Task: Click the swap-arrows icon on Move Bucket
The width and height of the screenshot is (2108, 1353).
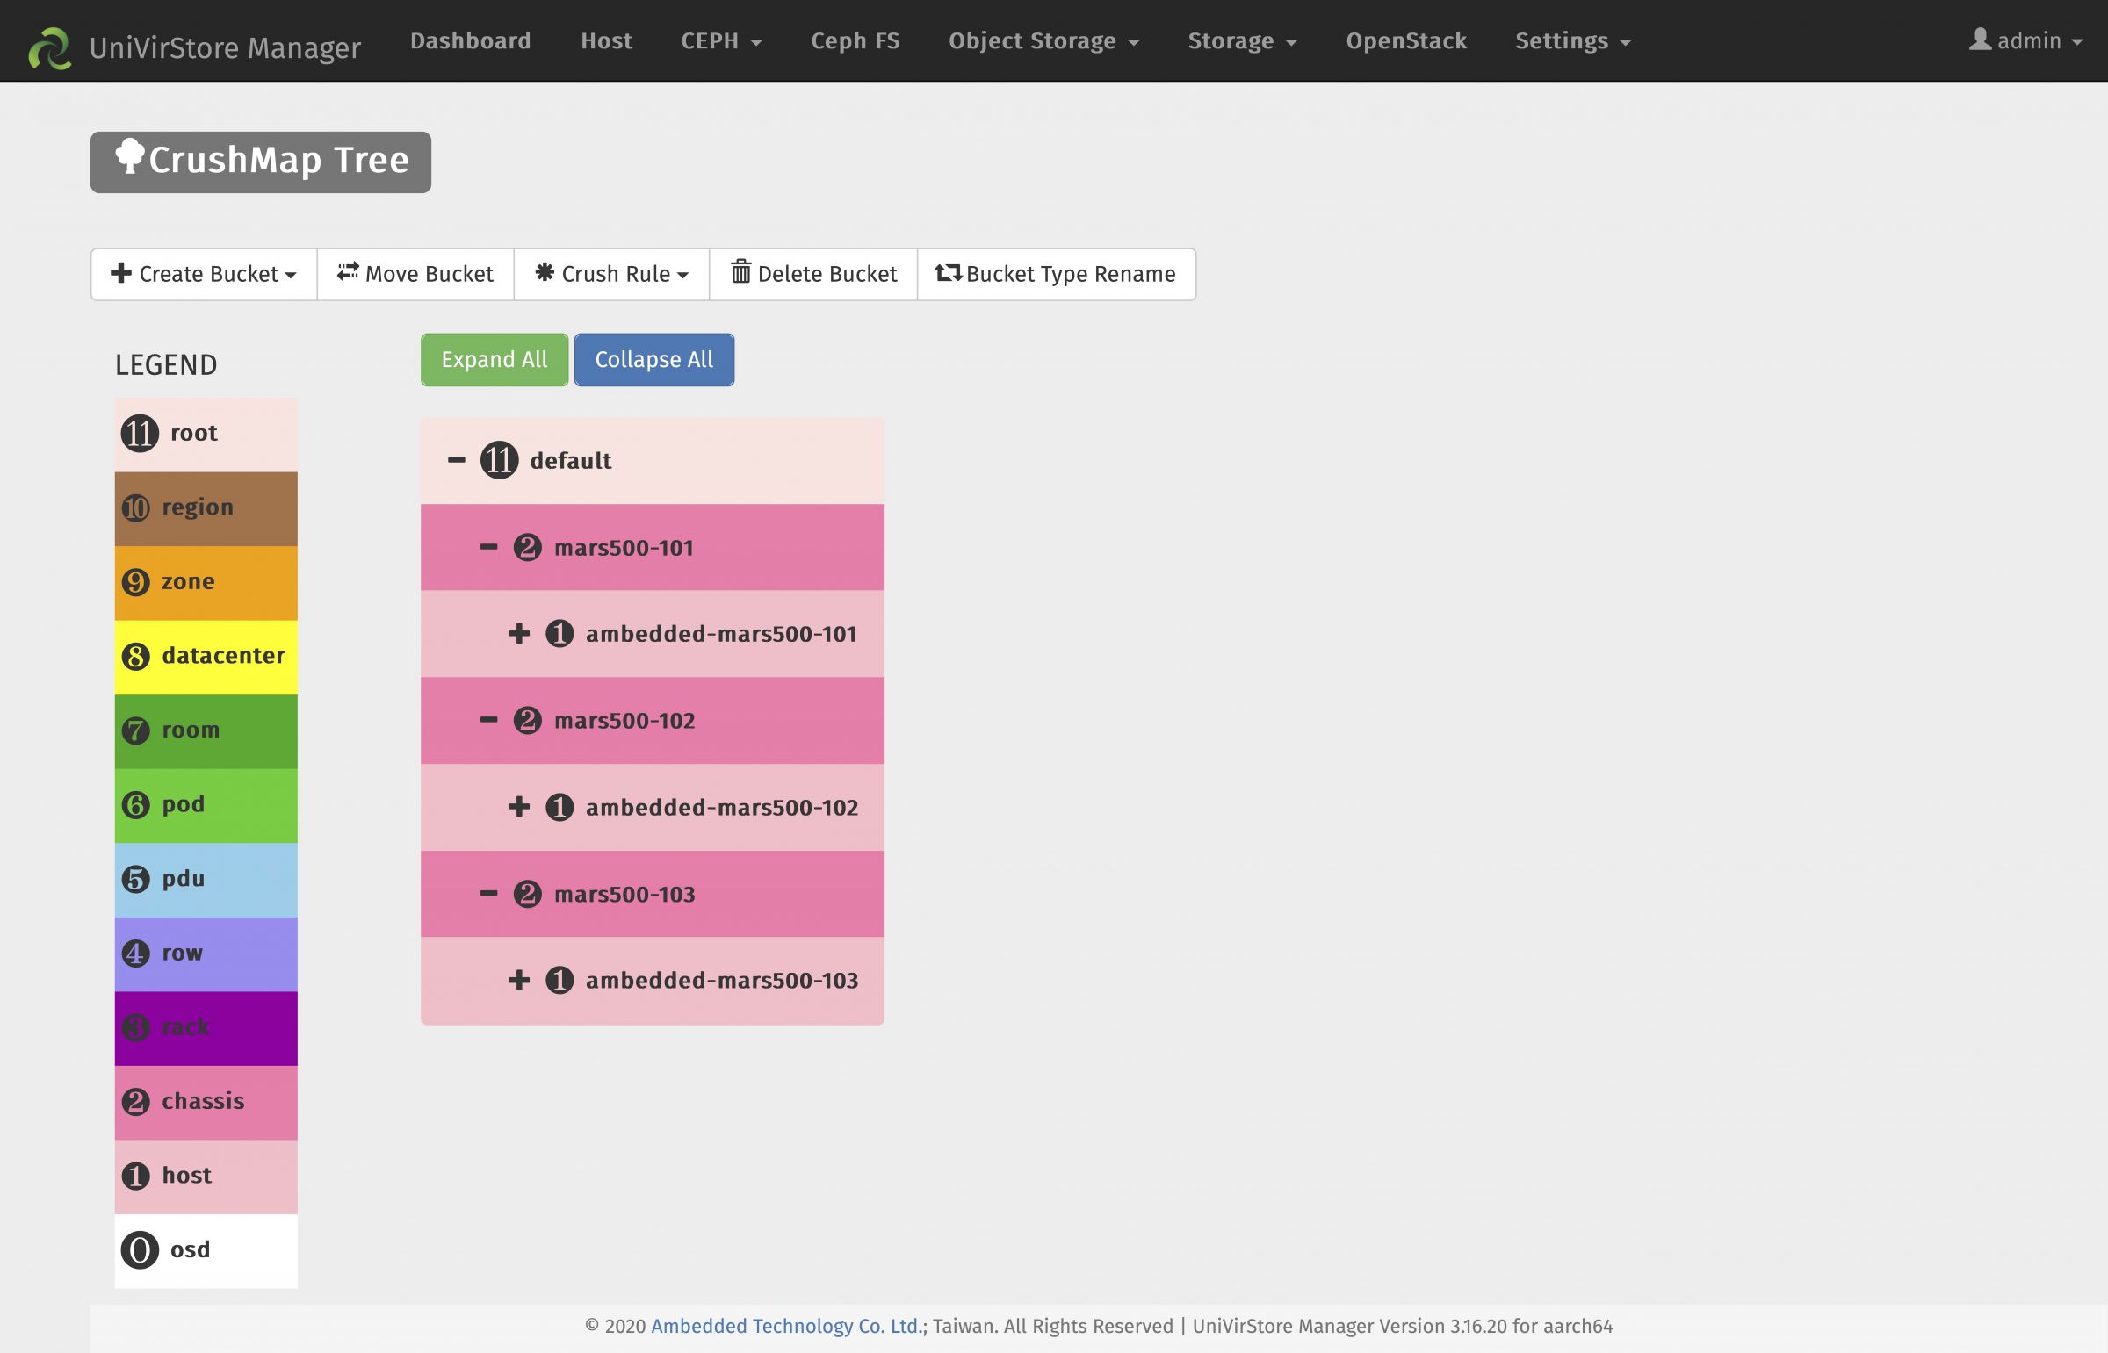Action: coord(348,271)
